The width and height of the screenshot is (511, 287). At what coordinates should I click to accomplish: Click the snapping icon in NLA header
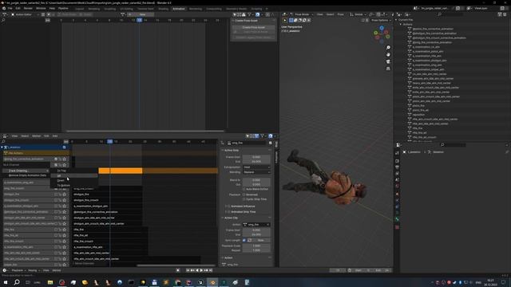271,136
